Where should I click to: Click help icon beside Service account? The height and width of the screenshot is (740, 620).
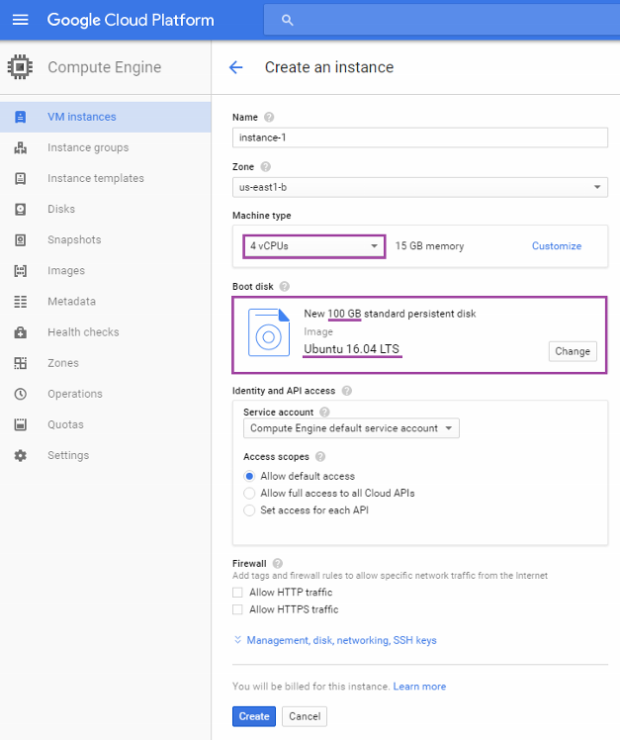point(324,412)
